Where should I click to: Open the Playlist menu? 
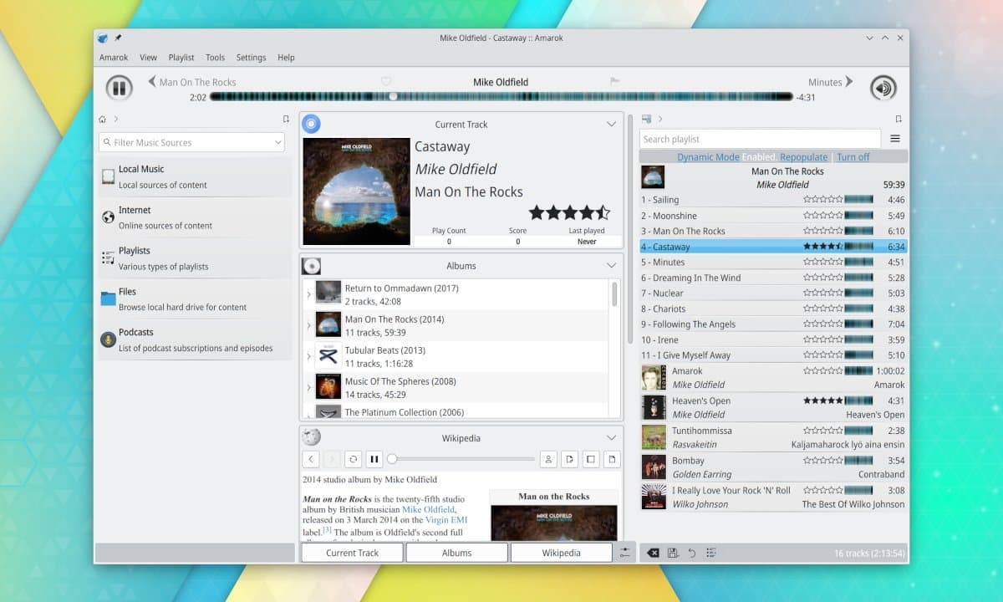coord(181,58)
